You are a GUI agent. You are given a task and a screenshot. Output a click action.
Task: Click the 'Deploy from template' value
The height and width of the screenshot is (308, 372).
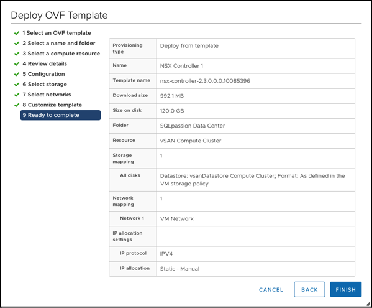click(189, 45)
